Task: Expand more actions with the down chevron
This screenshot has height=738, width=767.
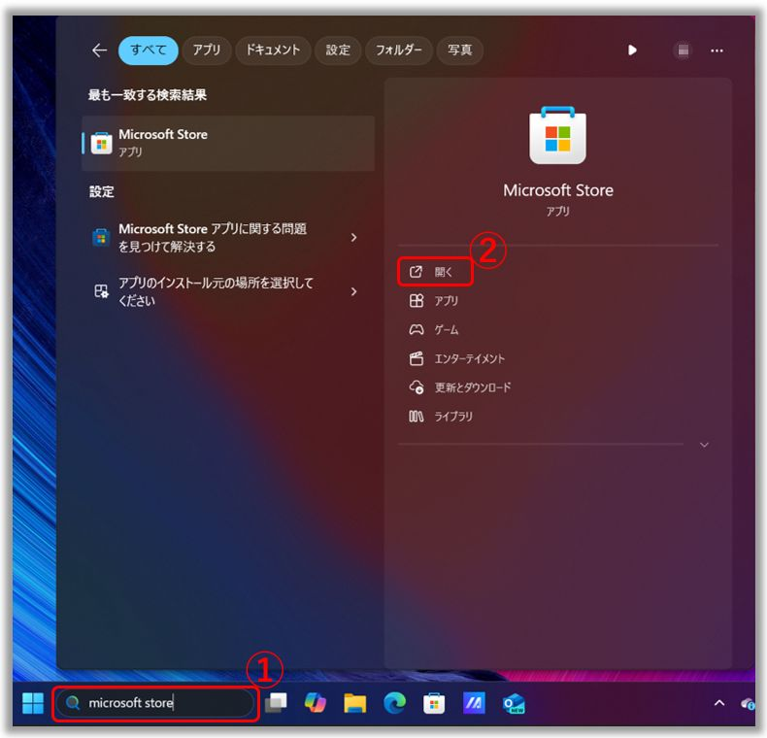Action: [x=704, y=445]
